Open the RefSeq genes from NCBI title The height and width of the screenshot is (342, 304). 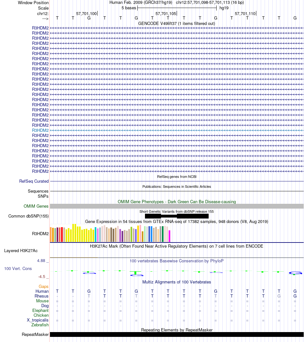pos(177,177)
